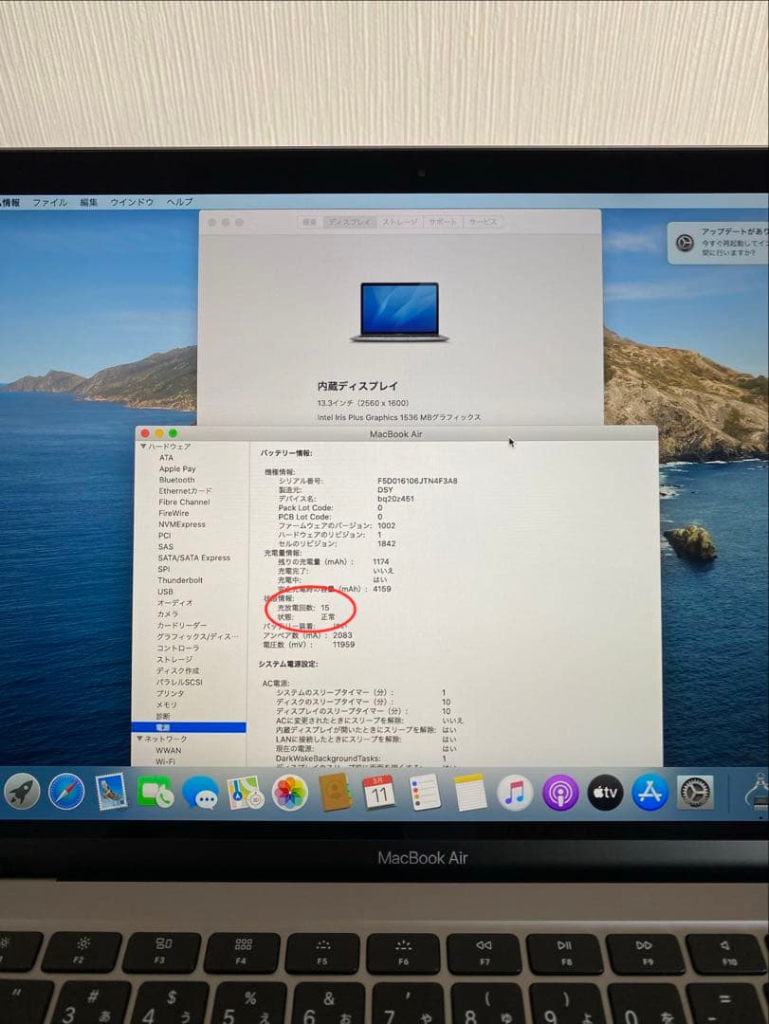This screenshot has height=1024, width=769.
Task: Open Notes from the Dock
Action: tap(469, 793)
